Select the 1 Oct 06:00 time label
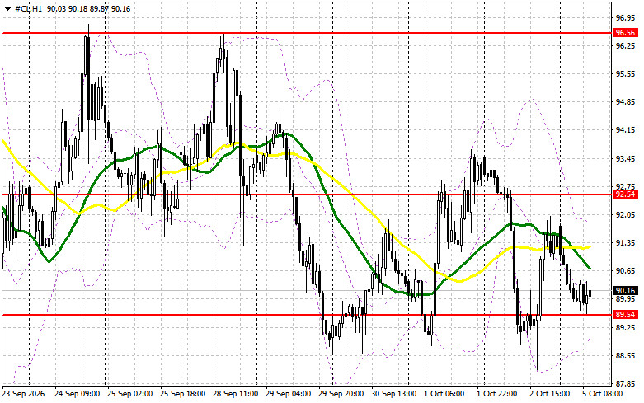The height and width of the screenshot is (403, 644). (444, 394)
